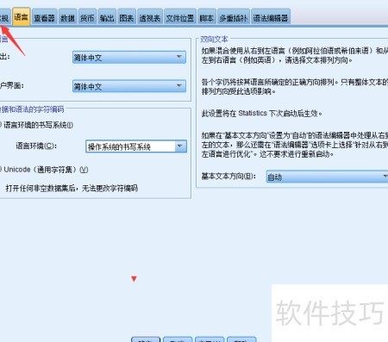Viewport: 388px width, 342px height.
Task: Click the 字符编码 group title
Action: pyautogui.click(x=32, y=109)
